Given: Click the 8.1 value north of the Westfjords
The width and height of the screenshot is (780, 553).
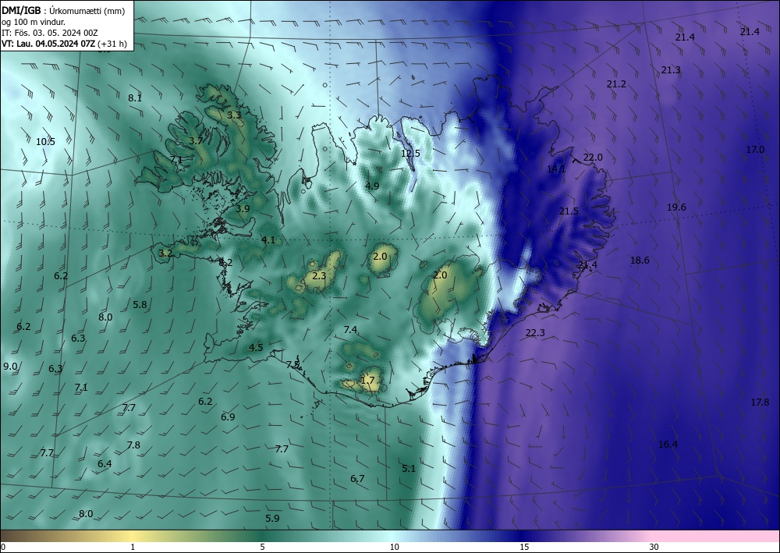Looking at the screenshot, I should click(x=135, y=98).
